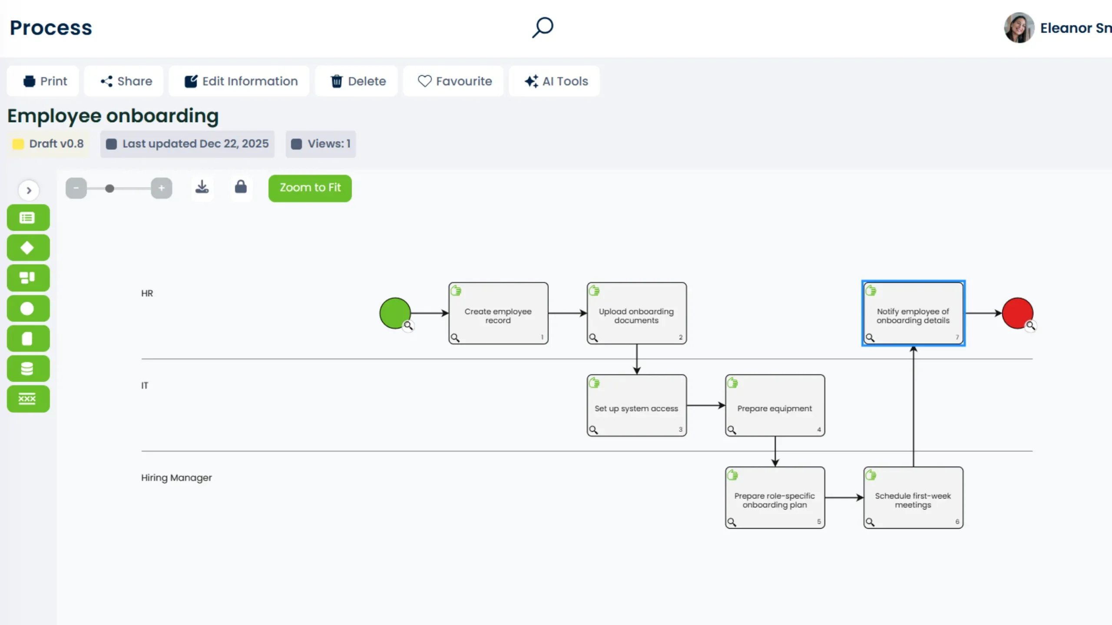Open Edit Information

pos(239,81)
